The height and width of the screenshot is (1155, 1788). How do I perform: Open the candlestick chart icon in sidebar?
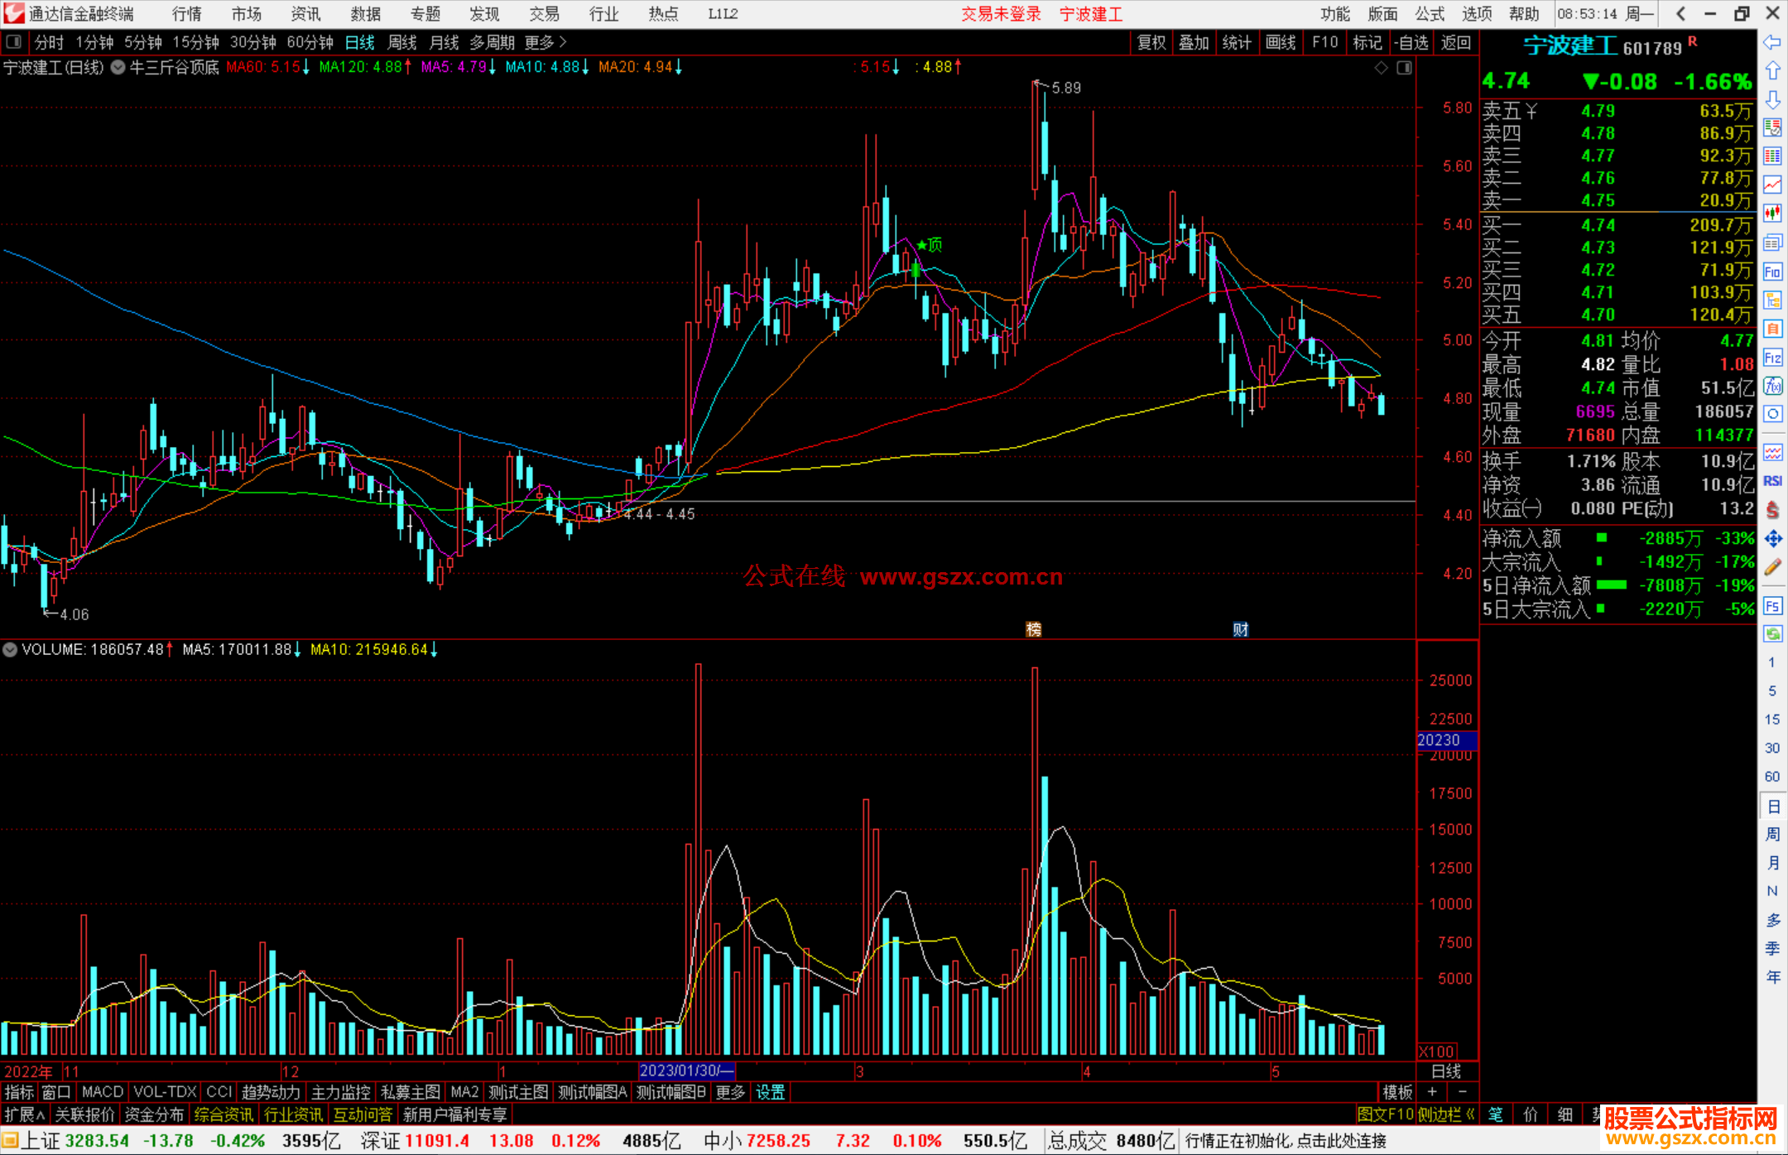click(1772, 214)
